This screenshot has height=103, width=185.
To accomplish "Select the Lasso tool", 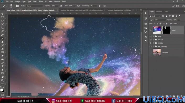I will tap(2, 21).
